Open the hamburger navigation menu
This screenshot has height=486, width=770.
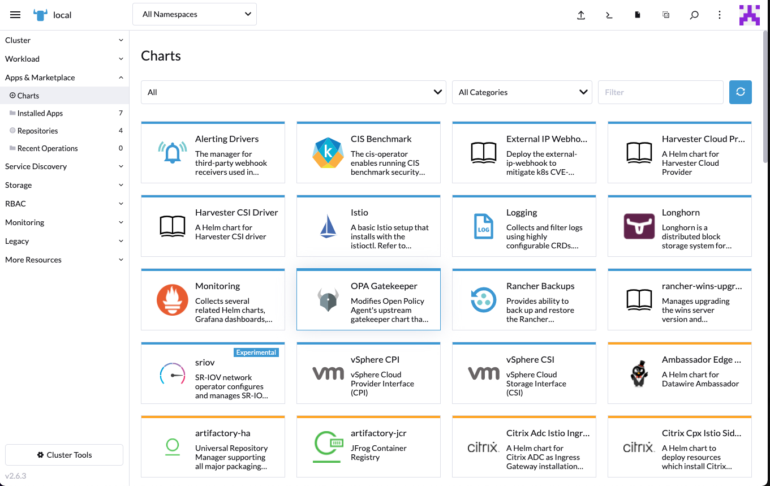(15, 15)
